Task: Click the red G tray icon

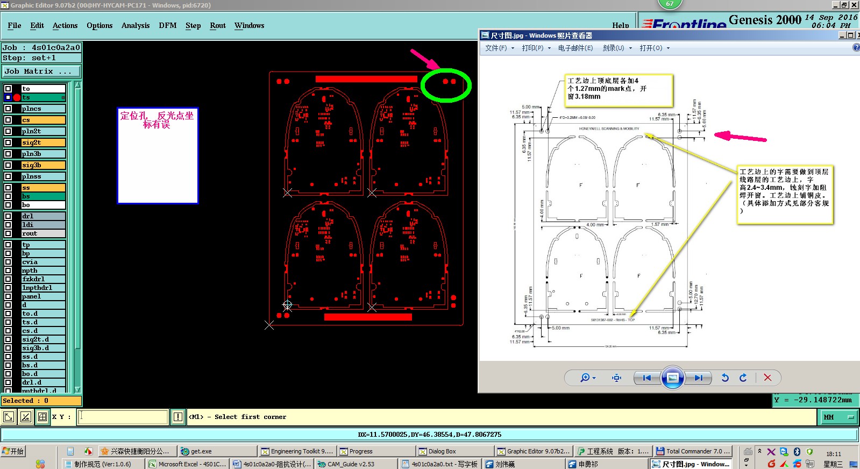Action: coord(771,464)
